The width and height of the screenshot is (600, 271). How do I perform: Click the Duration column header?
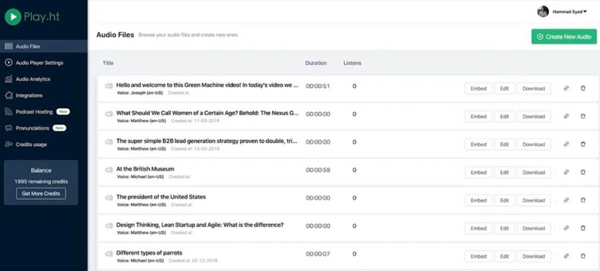316,63
